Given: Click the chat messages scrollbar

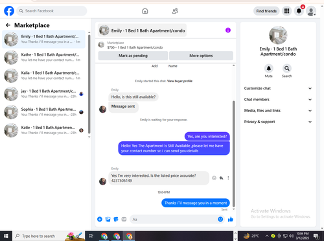Looking at the screenshot, I should (233, 154).
